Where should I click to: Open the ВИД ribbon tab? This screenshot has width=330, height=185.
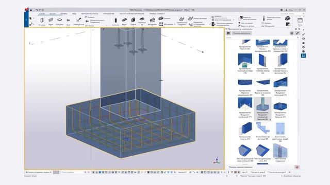click(x=74, y=14)
